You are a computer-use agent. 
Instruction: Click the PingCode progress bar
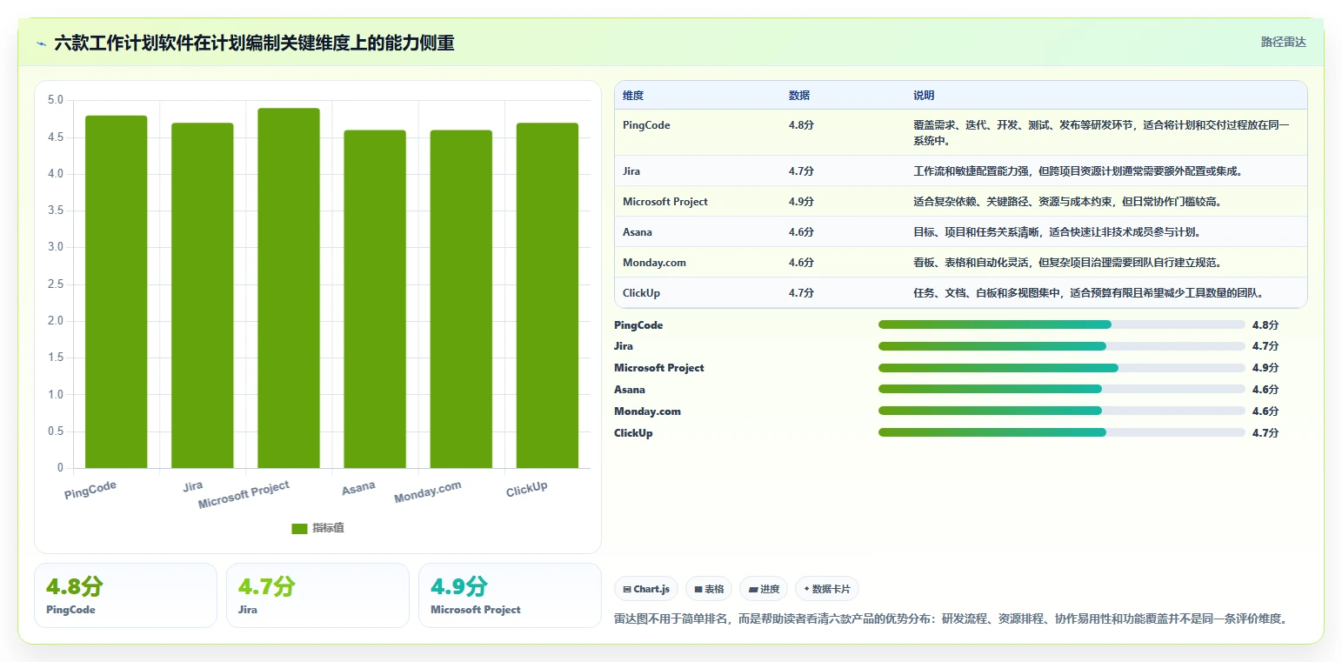pyautogui.click(x=1062, y=324)
